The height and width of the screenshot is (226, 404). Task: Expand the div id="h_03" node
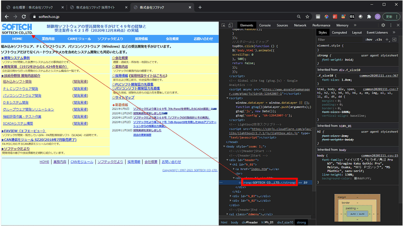(x=230, y=196)
